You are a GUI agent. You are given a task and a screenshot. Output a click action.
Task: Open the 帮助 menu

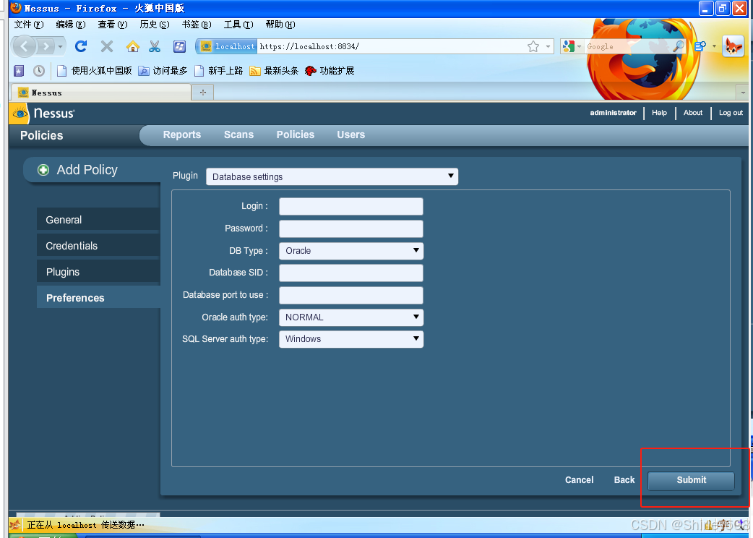click(280, 25)
